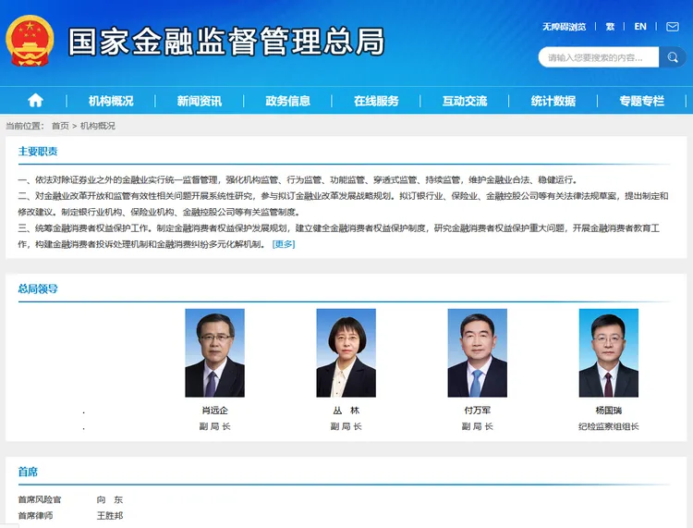Click the name 肖远企

tap(214, 411)
